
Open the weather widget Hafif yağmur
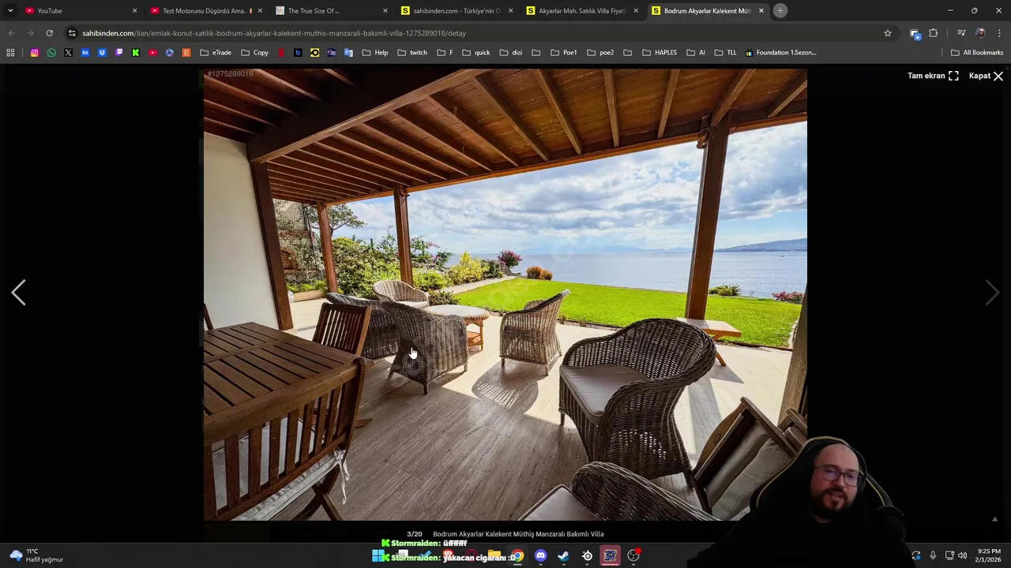(36, 555)
